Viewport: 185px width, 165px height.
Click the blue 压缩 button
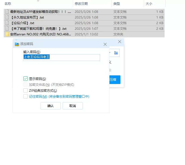pos(115,80)
